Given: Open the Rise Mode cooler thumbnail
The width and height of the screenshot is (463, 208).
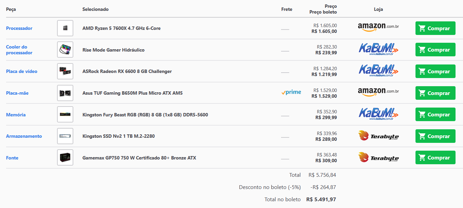Looking at the screenshot, I should click(65, 50).
